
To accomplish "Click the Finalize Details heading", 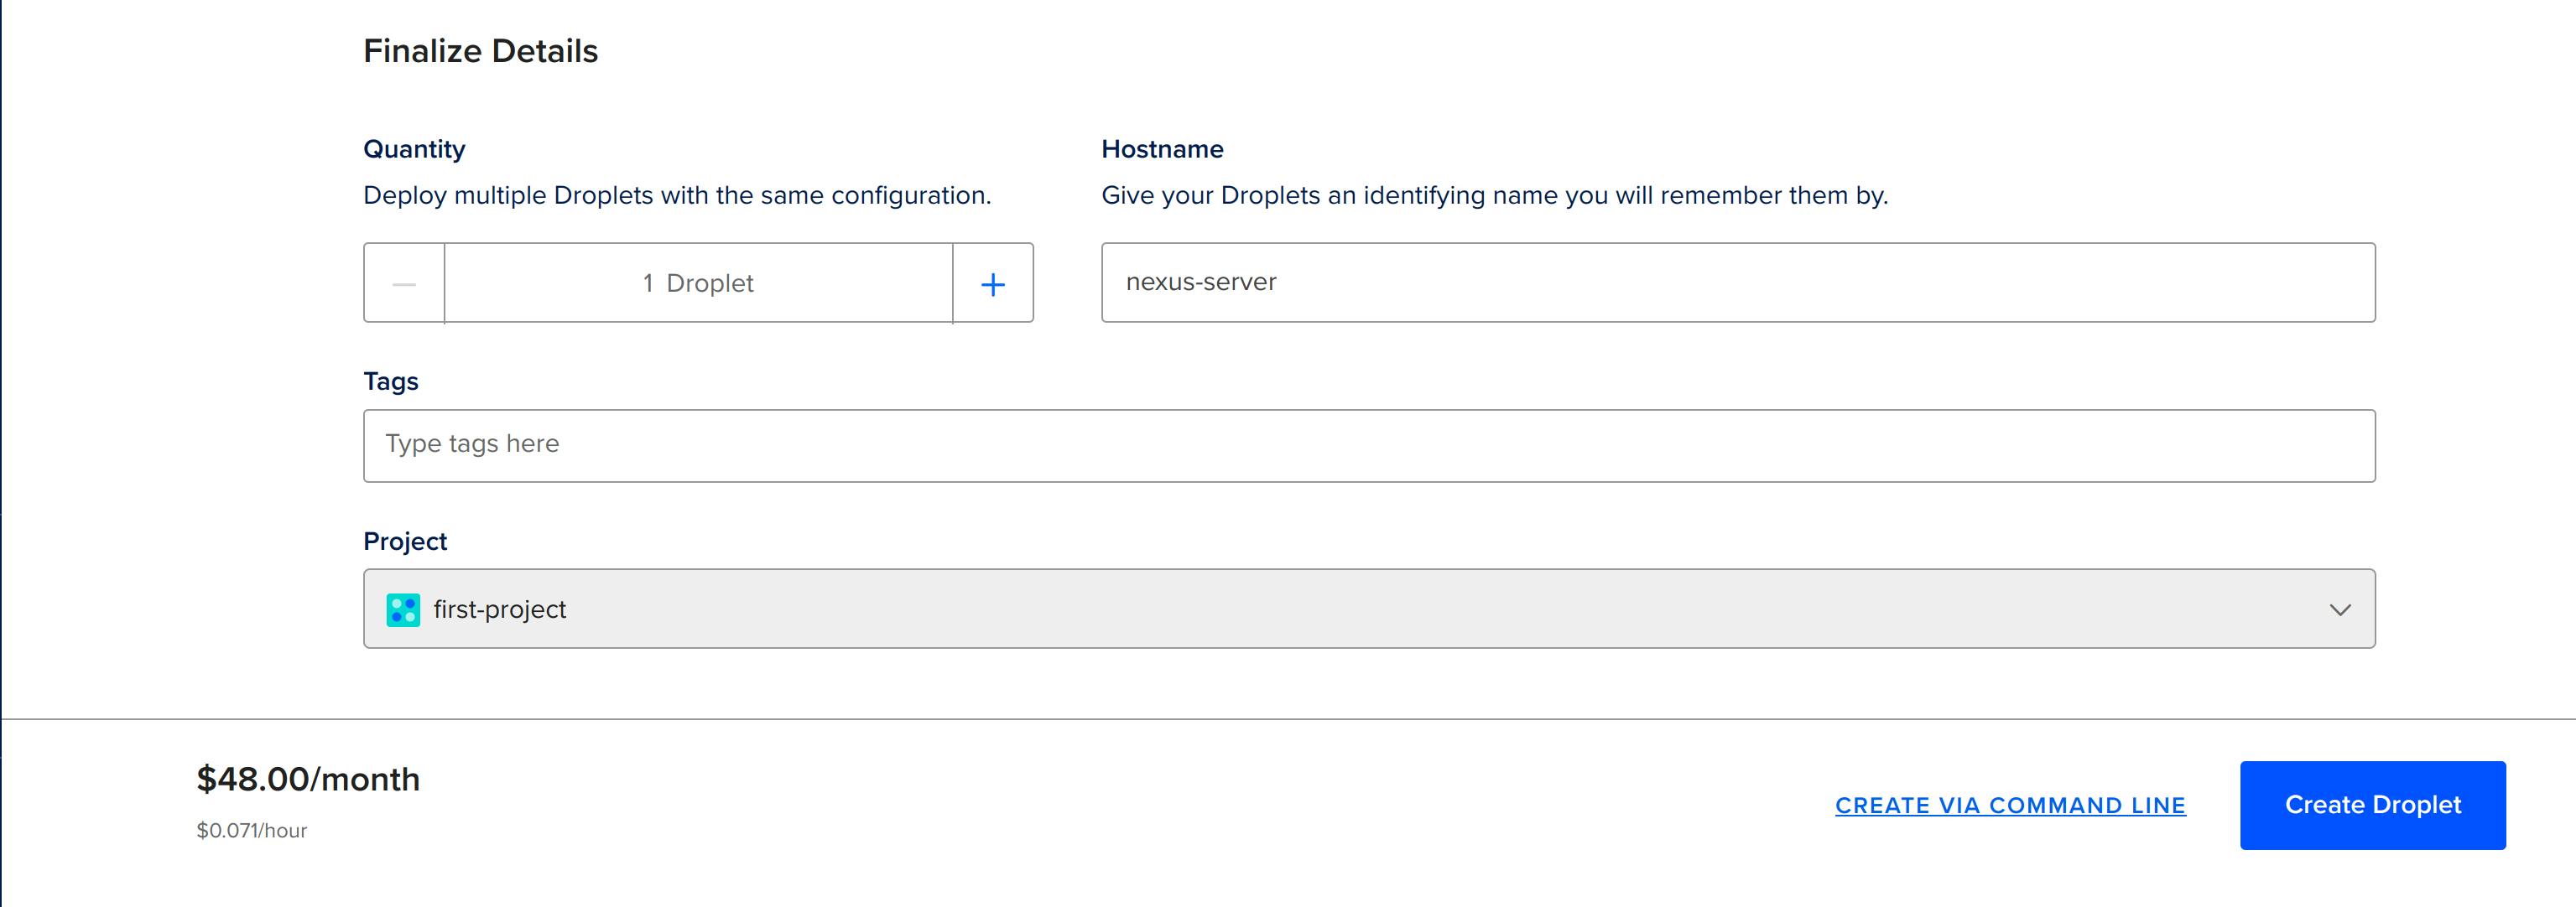I will tap(480, 51).
